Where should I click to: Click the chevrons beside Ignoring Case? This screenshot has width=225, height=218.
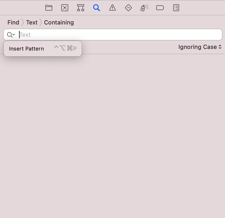(x=220, y=47)
